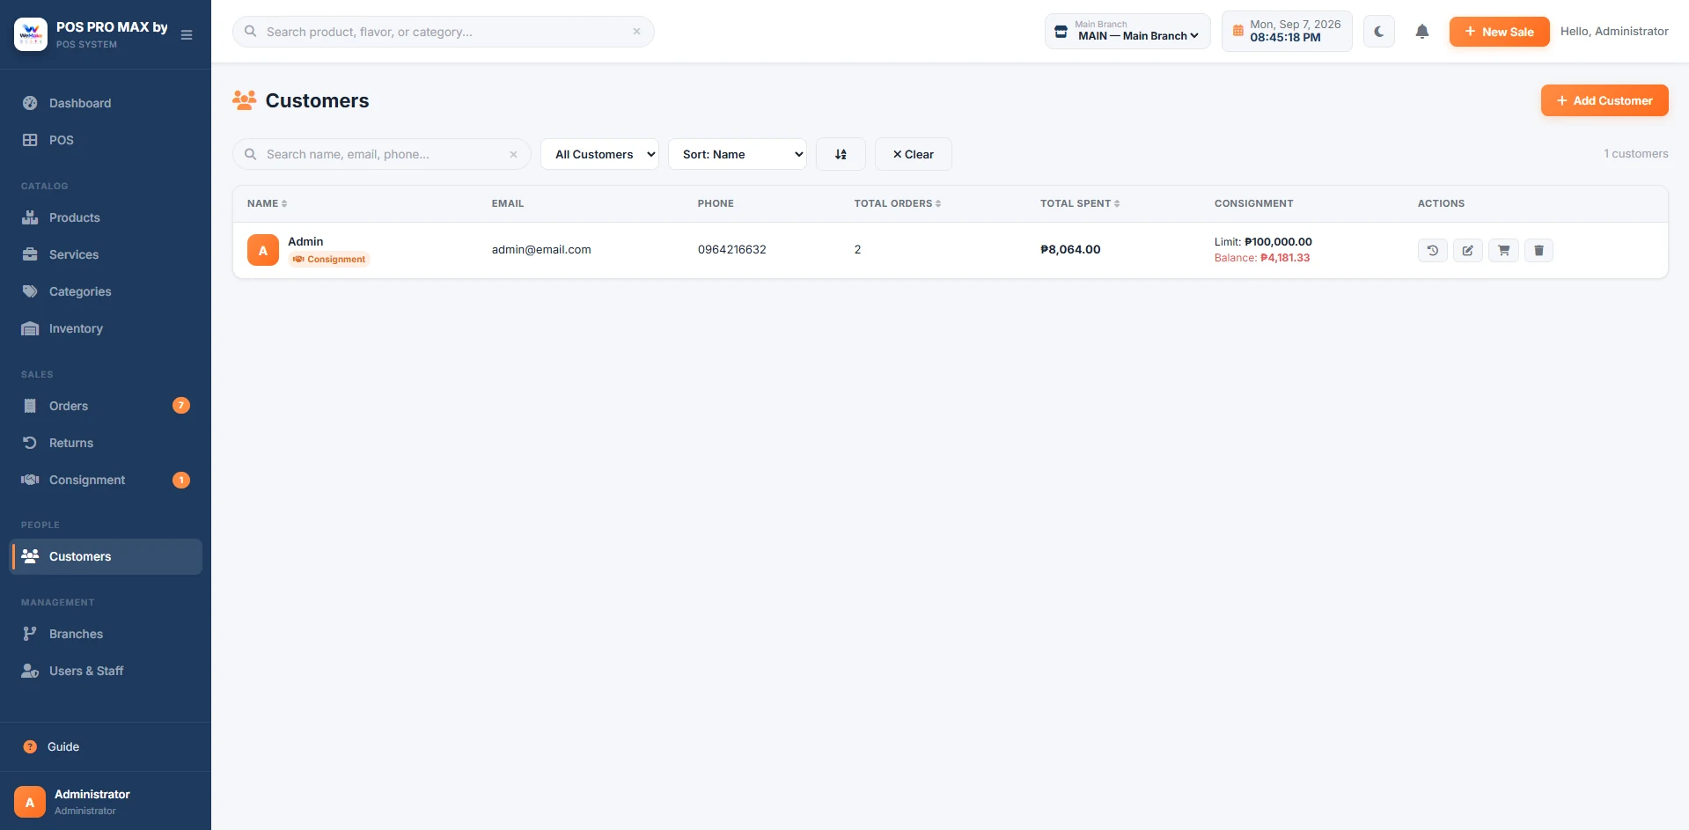Click the admin@email.com cell

541,250
